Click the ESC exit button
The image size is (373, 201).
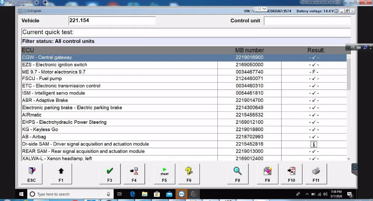32,174
